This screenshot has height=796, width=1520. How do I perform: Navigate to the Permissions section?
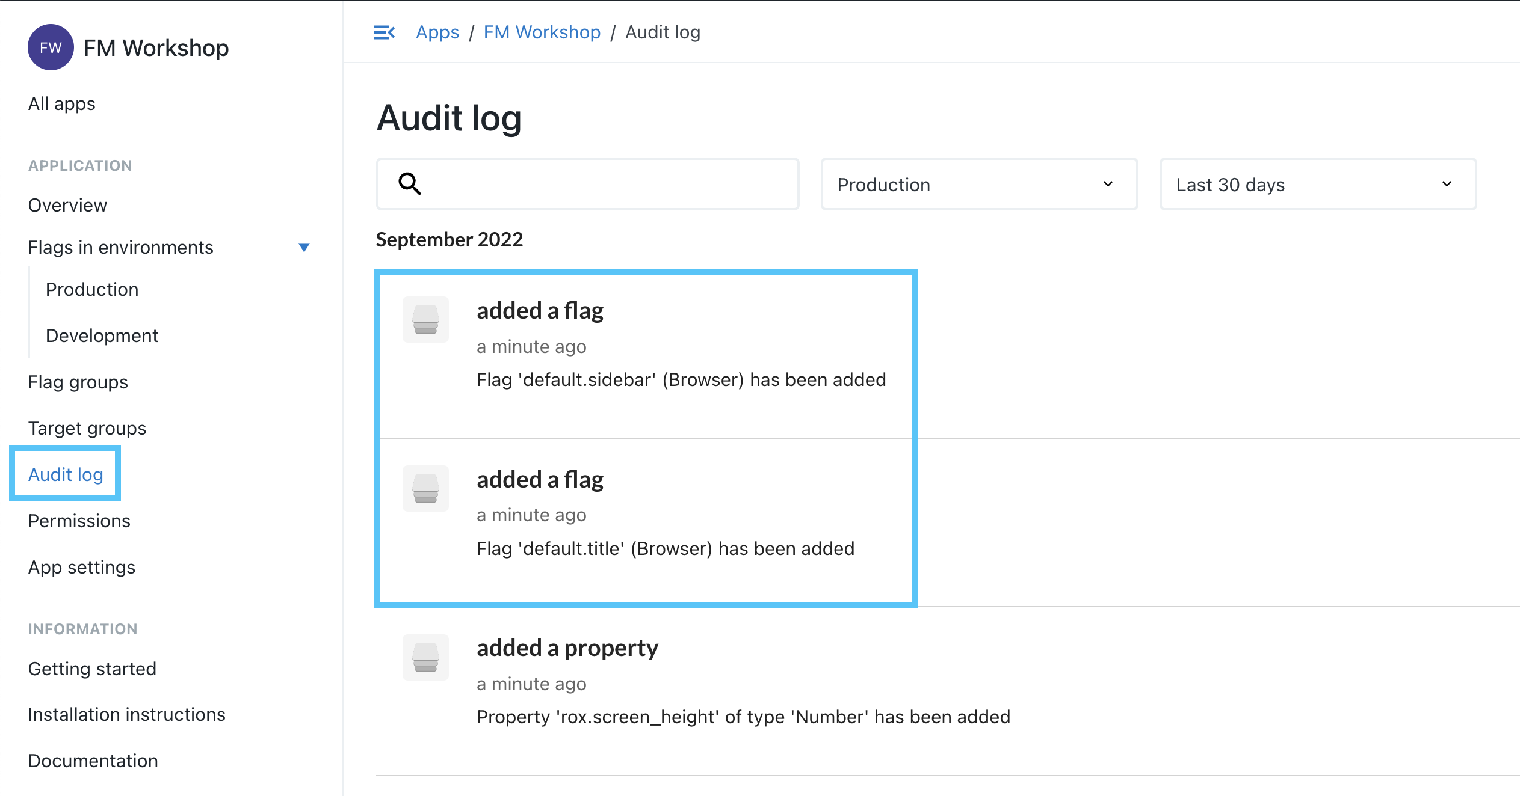[x=79, y=520]
